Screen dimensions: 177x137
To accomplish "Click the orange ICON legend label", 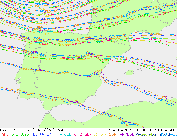I will tap(112, 134).
